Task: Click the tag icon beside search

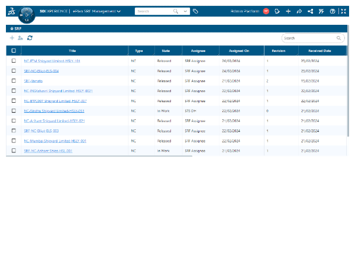Action: tap(195, 11)
